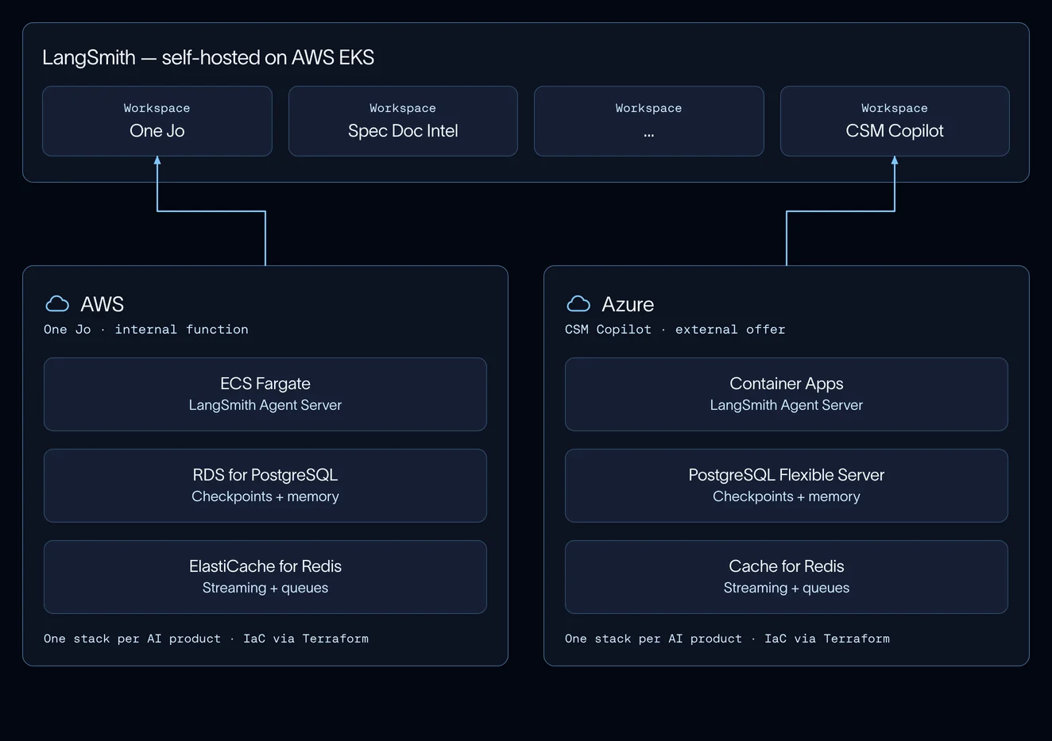Screen dimensions: 1052x741
Task: Select the One Jo workspace card
Action: click(x=157, y=121)
